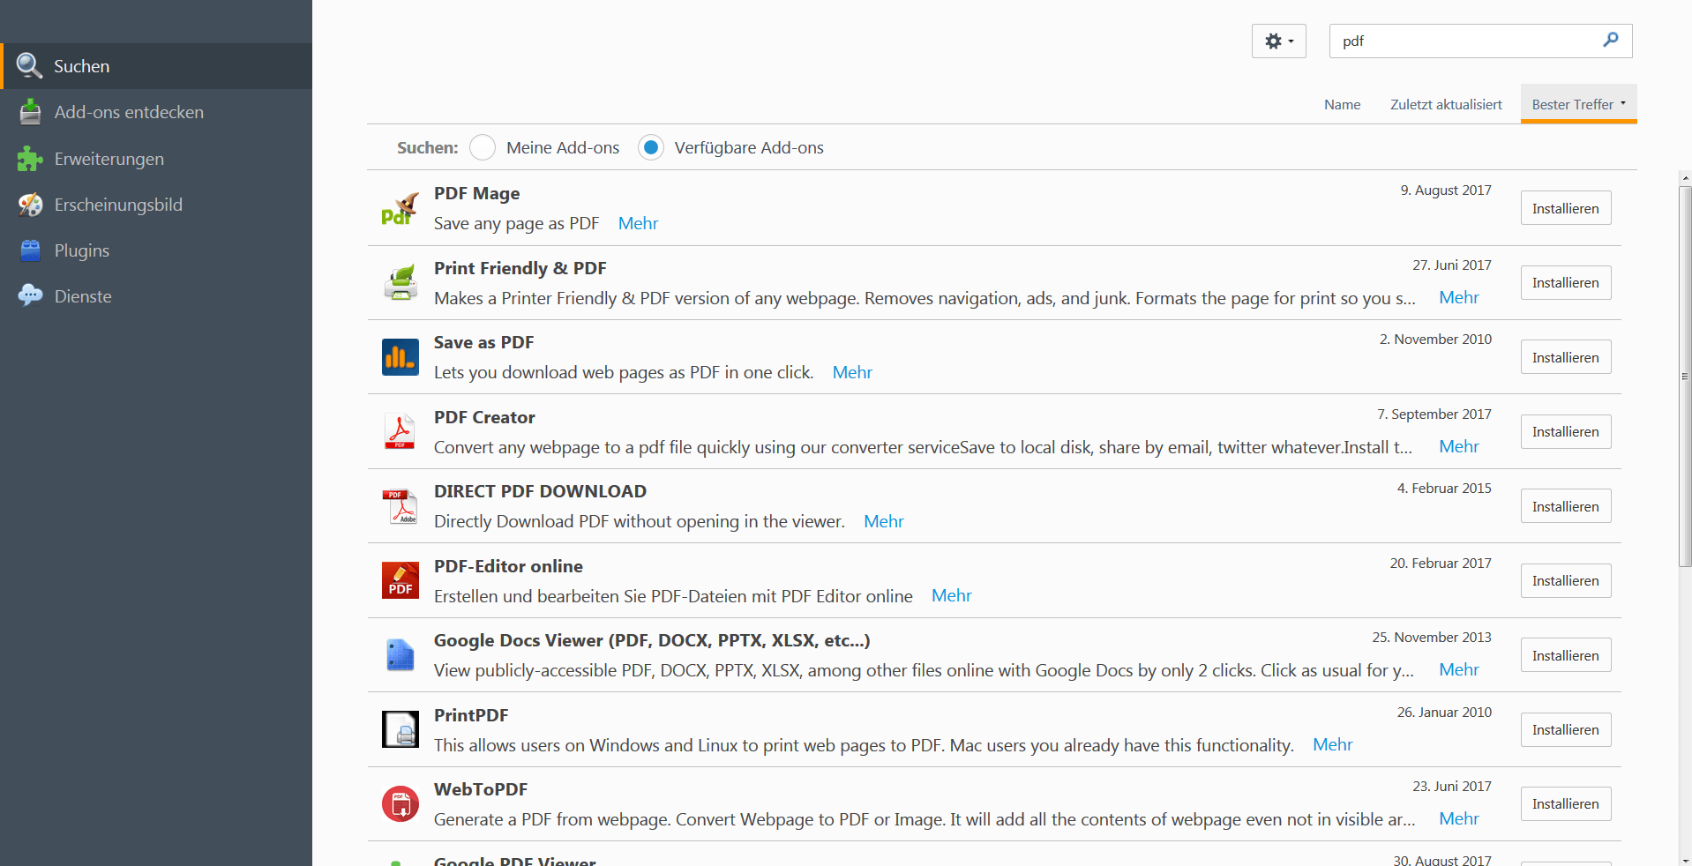This screenshot has width=1692, height=866.
Task: Click the date 2. November 2010
Action: coord(1435,339)
